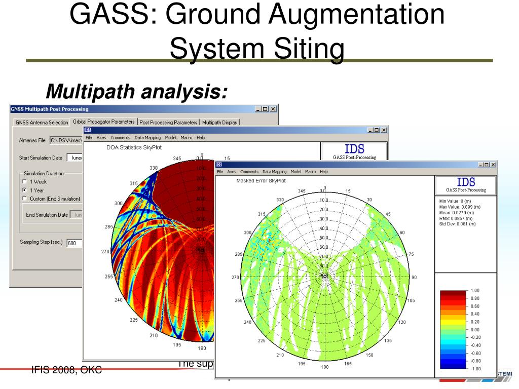Click the 90 azimuth label on masked error plot

click(414, 277)
